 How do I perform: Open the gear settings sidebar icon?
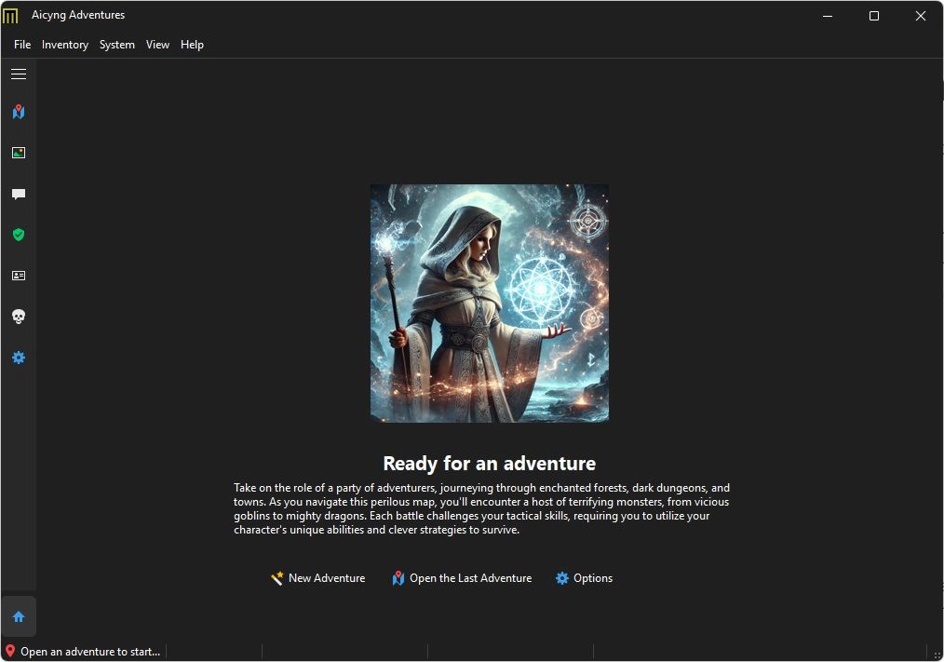click(19, 358)
